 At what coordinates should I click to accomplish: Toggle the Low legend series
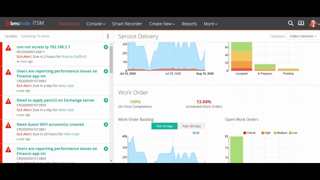click(293, 133)
